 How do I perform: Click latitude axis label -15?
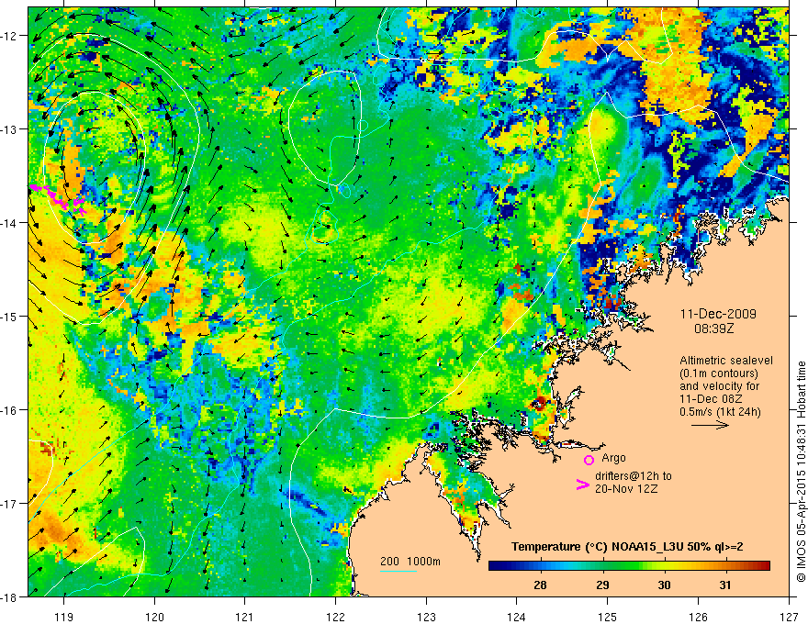pos(9,317)
